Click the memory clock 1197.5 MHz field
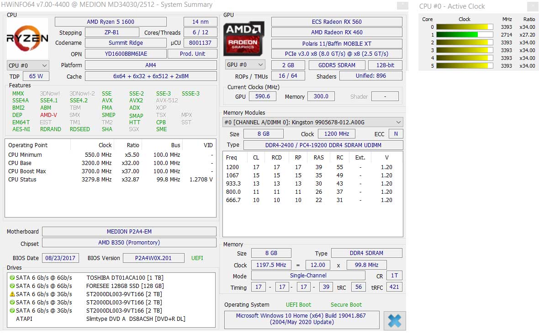The image size is (539, 335). point(271,265)
